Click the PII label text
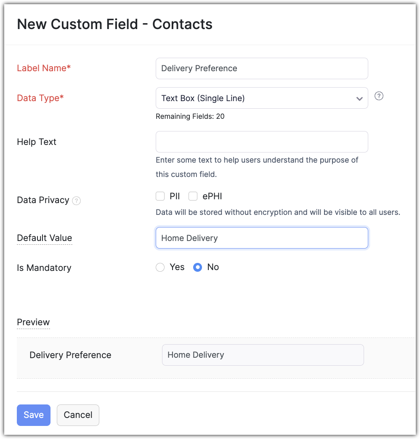The image size is (420, 439). (175, 196)
